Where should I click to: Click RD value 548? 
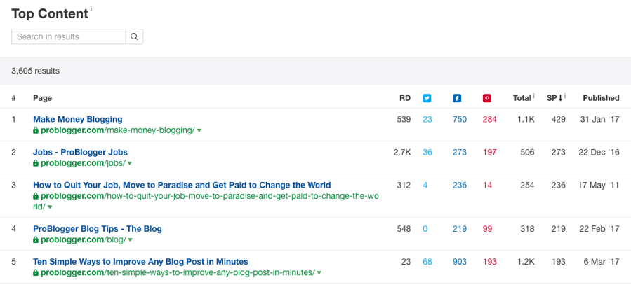(404, 229)
